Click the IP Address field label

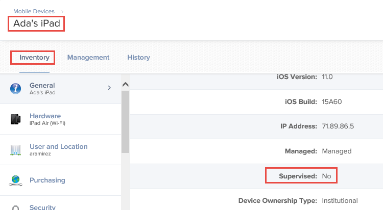[299, 126]
